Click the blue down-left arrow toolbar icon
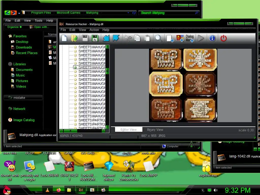The width and height of the screenshot is (260, 195). (x=106, y=38)
